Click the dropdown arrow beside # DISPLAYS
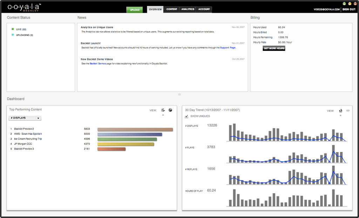The height and width of the screenshot is (218, 359). coord(38,118)
